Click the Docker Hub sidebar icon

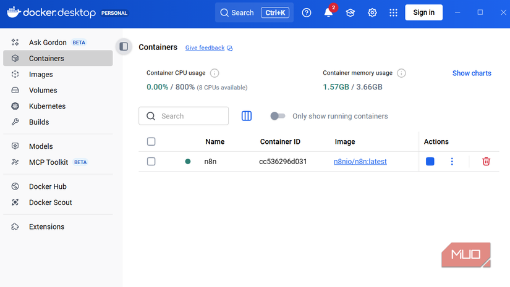15,186
